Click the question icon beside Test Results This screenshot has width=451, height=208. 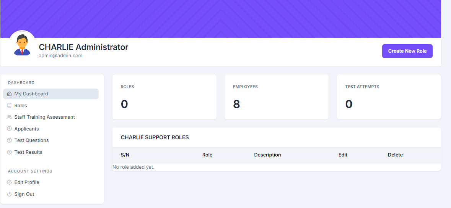[10, 152]
